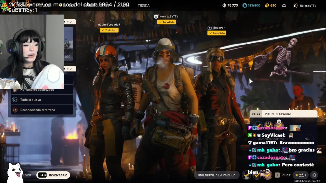Click NormixieTTV username in top bar
This screenshot has width=326, height=183.
pyautogui.click(x=308, y=6)
